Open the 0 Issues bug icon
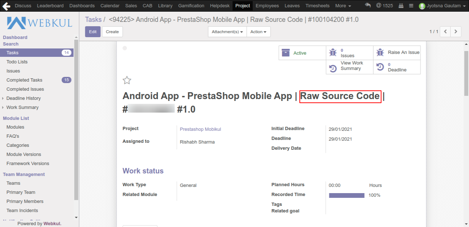The width and height of the screenshot is (469, 227). click(x=333, y=52)
